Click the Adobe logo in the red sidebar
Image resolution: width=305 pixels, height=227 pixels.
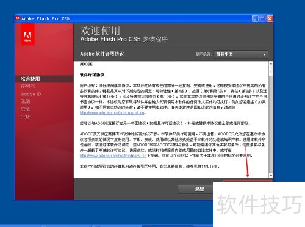[27, 34]
